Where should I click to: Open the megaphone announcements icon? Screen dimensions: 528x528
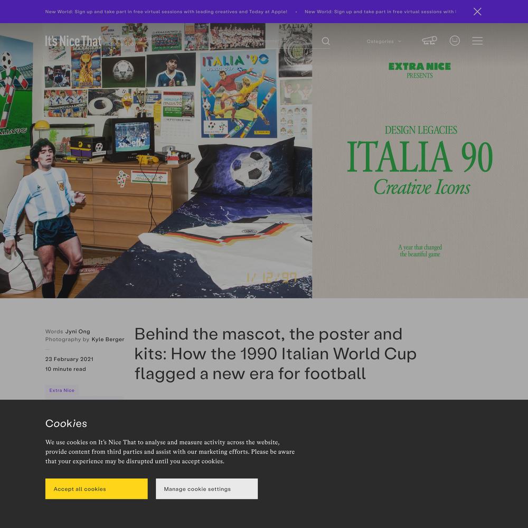429,41
